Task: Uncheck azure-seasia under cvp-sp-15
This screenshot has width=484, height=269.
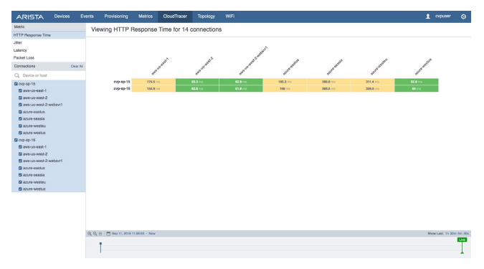Action: 20,119
